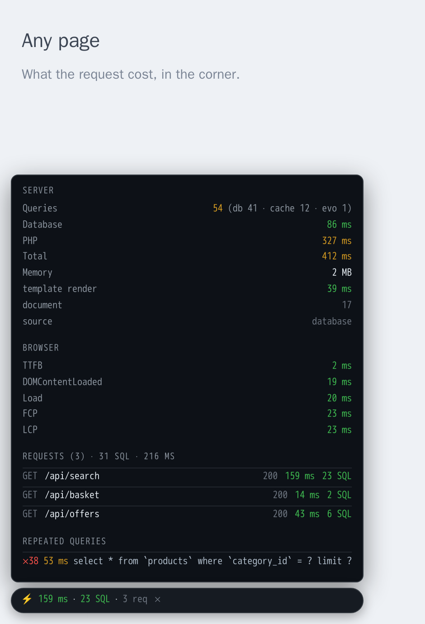Click the '×38' repeat count

tap(31, 561)
